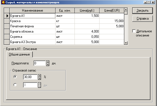Click the 15,000 EUR price for Краска

112,21
